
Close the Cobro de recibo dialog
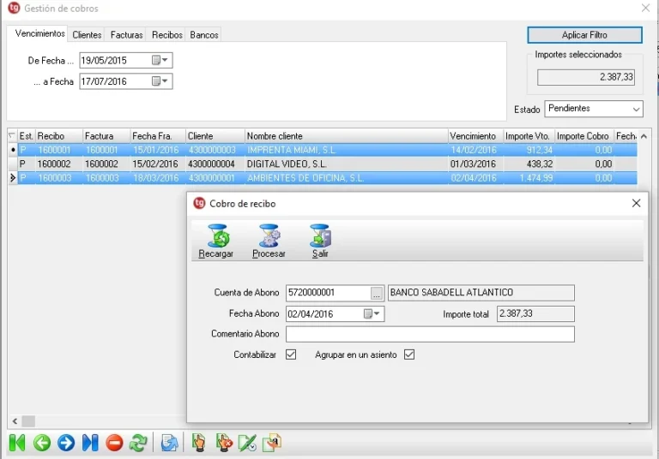click(637, 204)
